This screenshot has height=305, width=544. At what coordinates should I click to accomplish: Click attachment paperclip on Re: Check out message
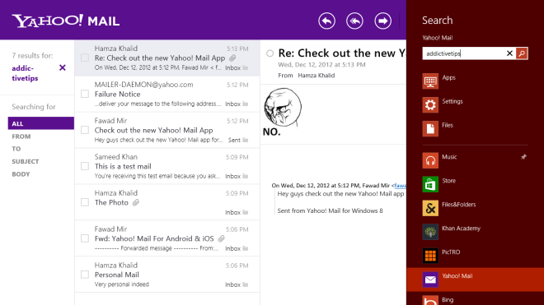[232, 58]
